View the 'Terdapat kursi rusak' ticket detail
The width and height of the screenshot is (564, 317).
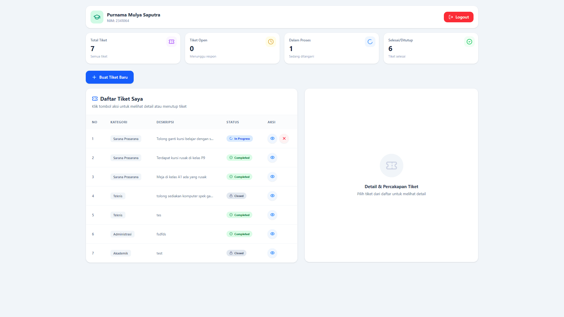click(x=272, y=158)
